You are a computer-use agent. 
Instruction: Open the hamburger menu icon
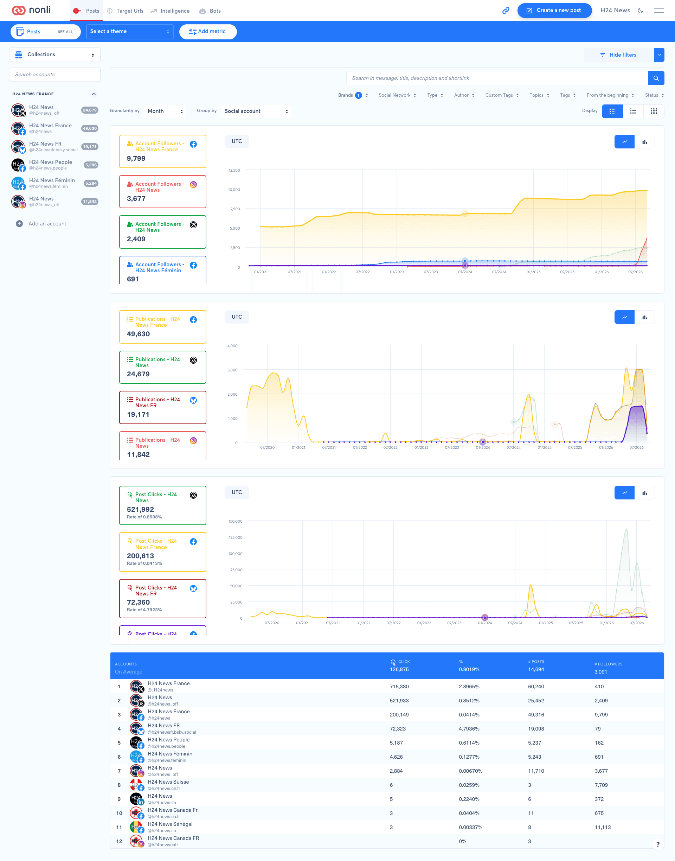point(658,11)
